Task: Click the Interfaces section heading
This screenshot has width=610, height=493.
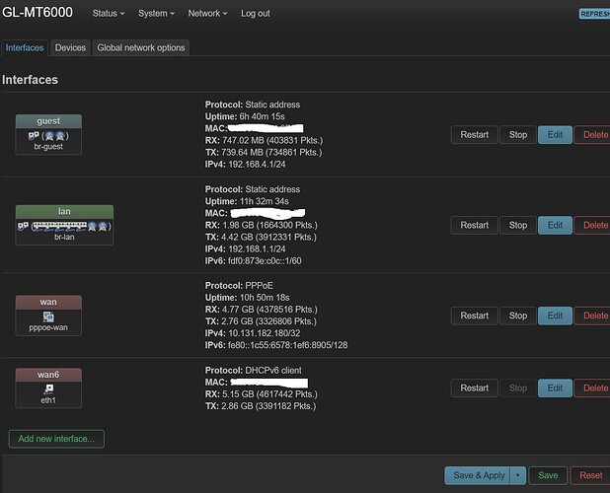Action: (30, 80)
